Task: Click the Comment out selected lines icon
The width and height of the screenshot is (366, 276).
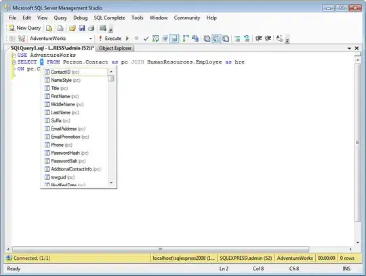Action: [237, 39]
